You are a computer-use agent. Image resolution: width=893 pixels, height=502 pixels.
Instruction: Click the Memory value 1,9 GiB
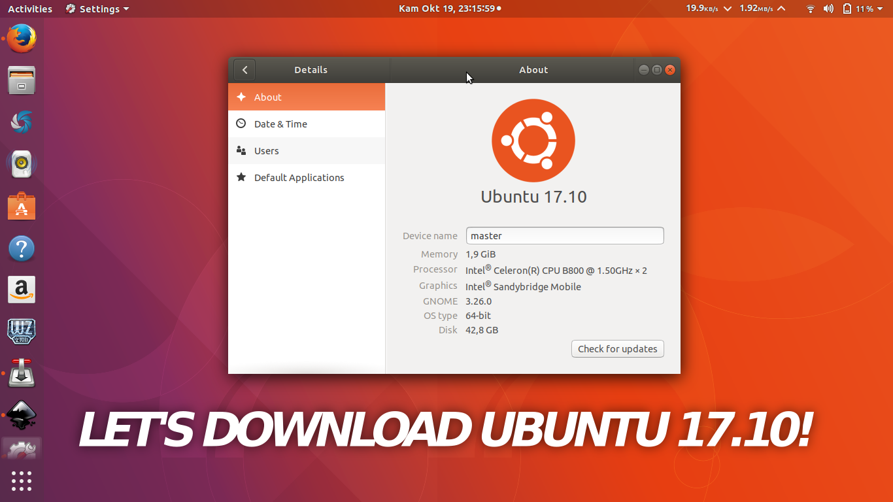480,254
